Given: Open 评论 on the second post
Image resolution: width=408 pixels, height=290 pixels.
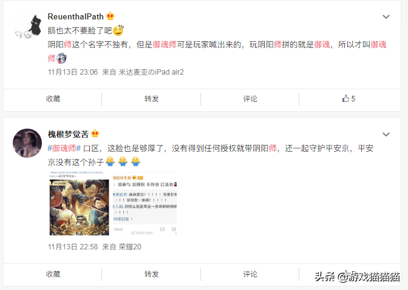Looking at the screenshot, I should (x=250, y=274).
